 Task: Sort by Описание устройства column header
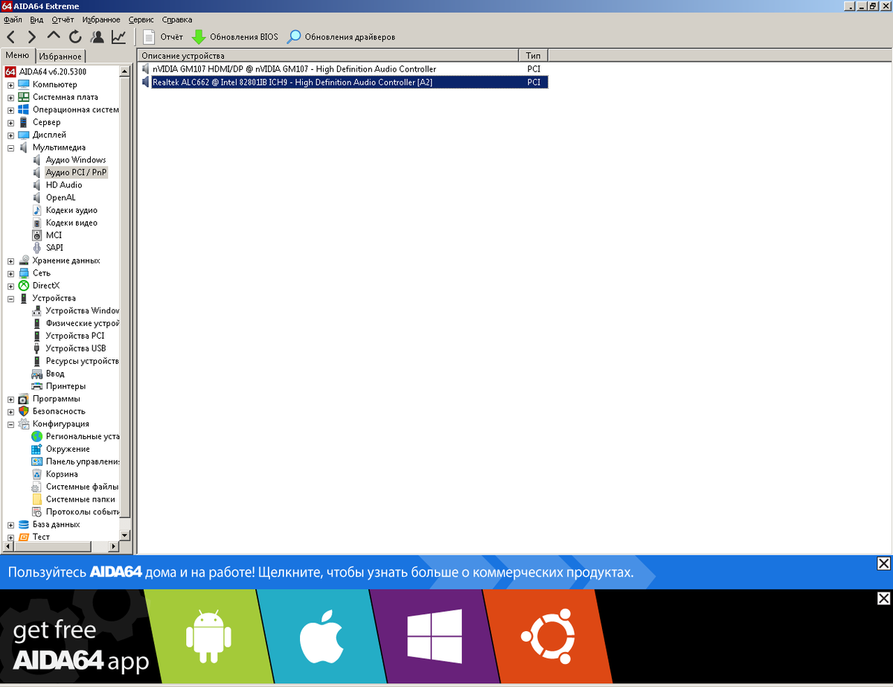pos(328,56)
